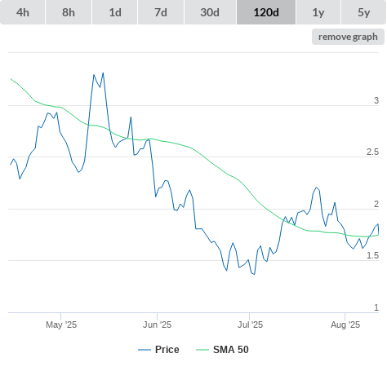This screenshot has height=371, width=387.
Task: Open the 7d chart view
Action: tap(161, 12)
